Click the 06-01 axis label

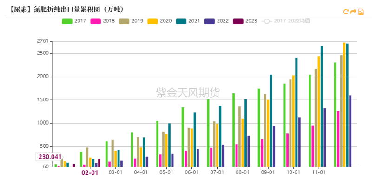pyautogui.click(x=191, y=172)
